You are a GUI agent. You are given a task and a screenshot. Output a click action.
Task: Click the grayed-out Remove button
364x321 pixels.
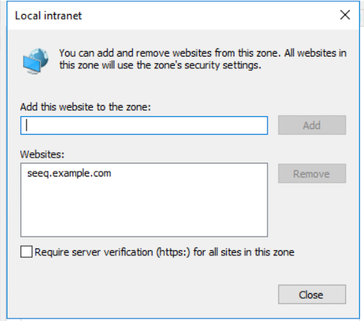click(312, 173)
